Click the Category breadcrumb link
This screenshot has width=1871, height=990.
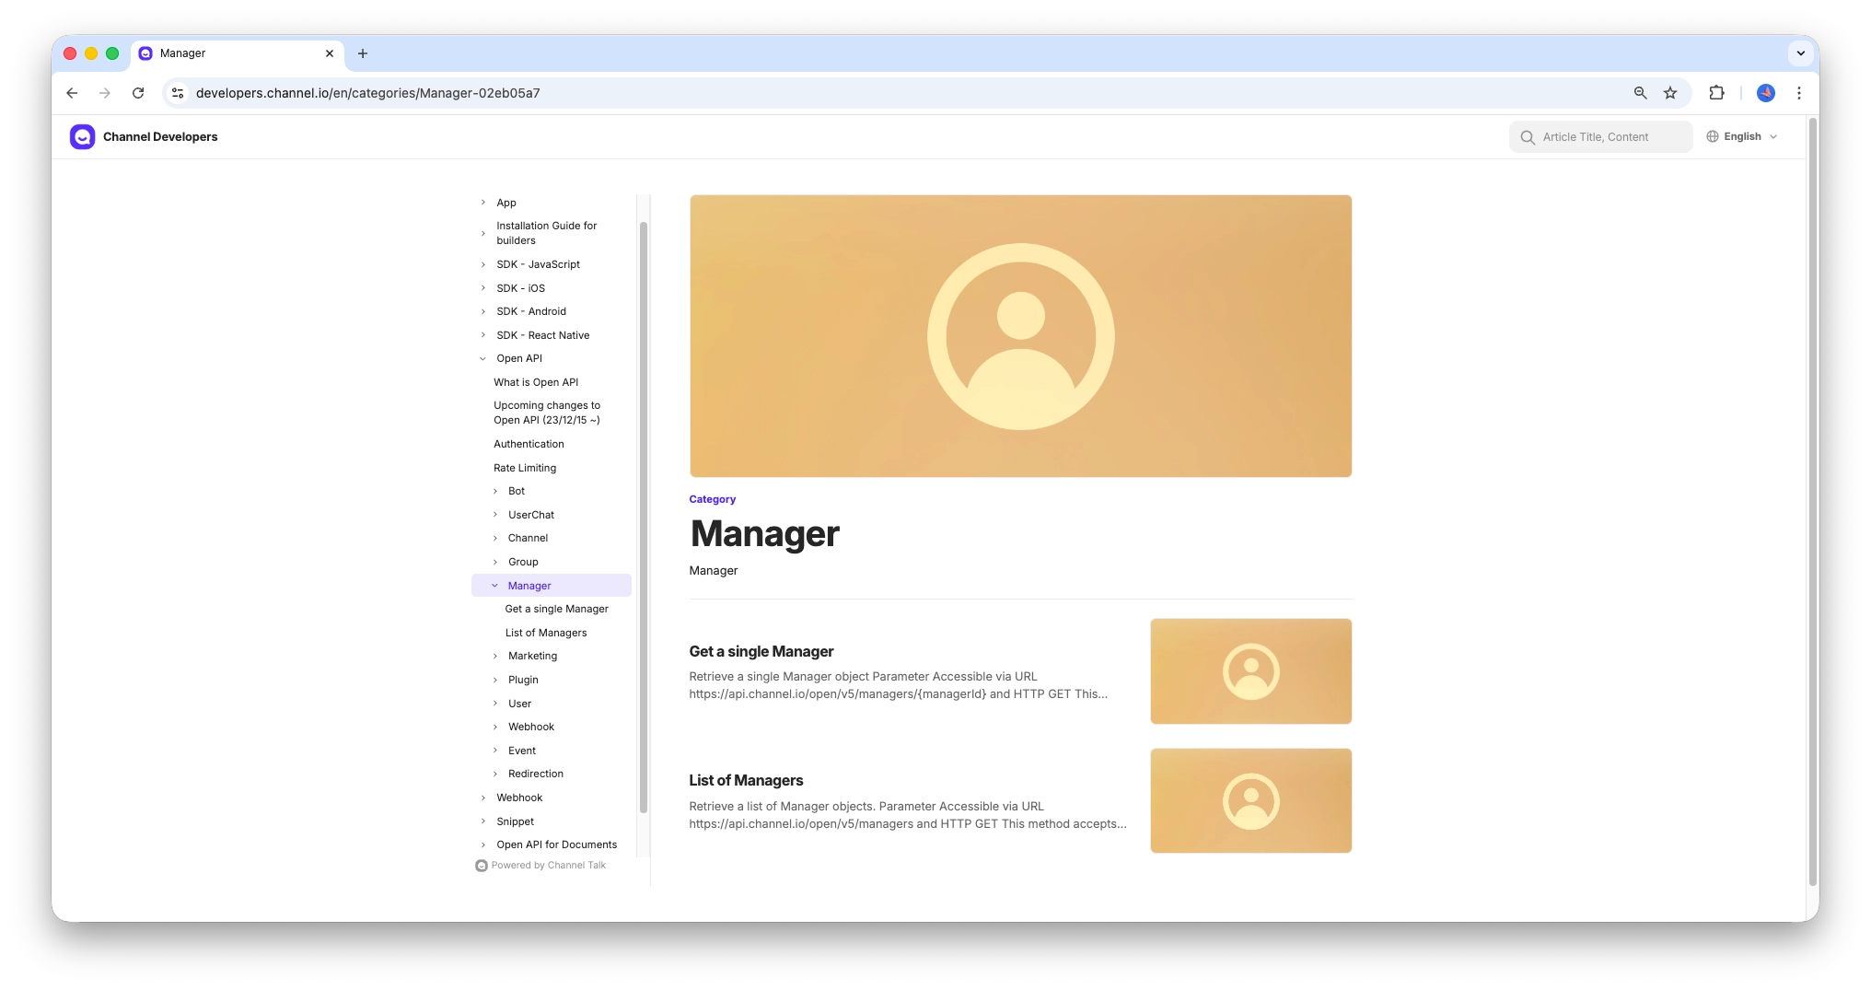(712, 499)
